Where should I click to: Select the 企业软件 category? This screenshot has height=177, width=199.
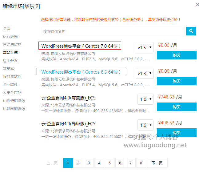coord(10,84)
